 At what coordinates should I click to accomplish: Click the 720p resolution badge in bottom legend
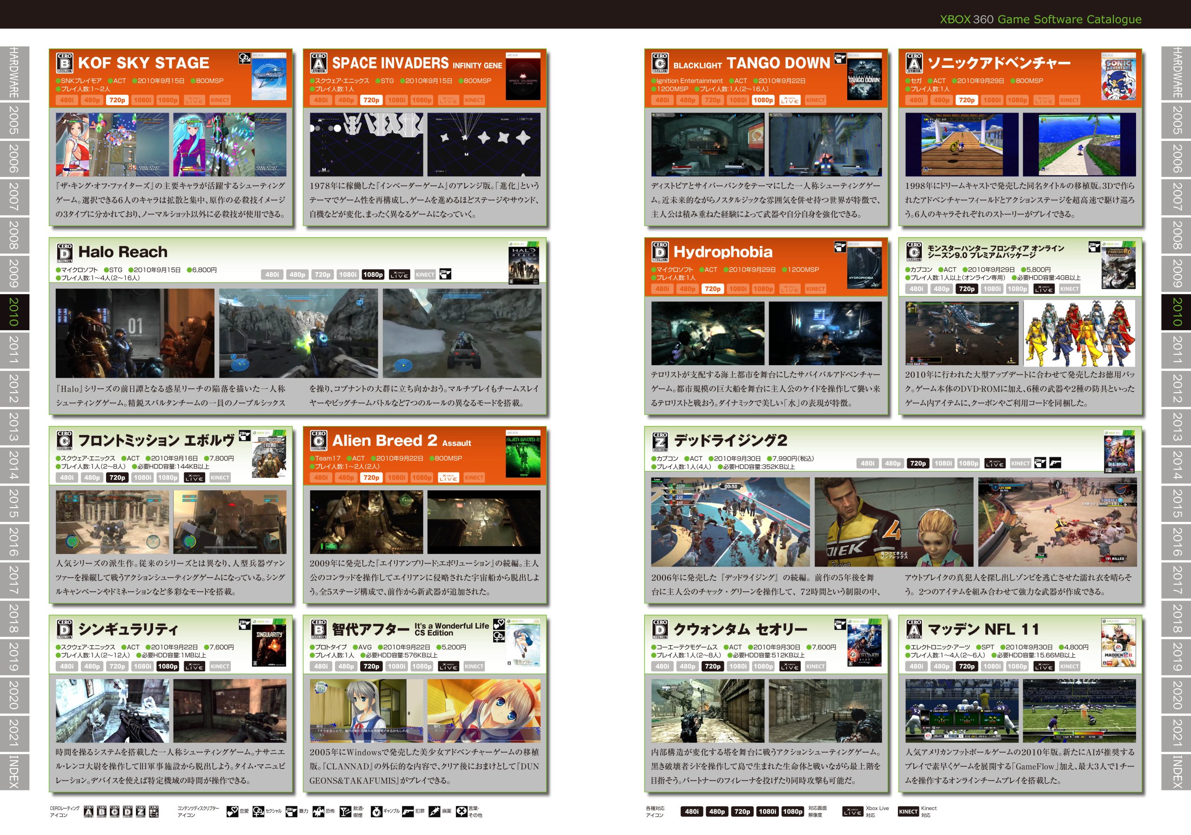(x=743, y=812)
